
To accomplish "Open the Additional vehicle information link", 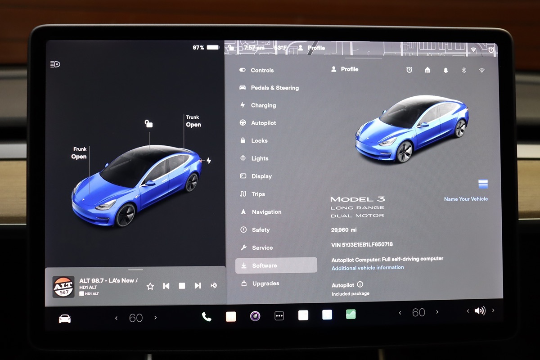I will point(368,268).
